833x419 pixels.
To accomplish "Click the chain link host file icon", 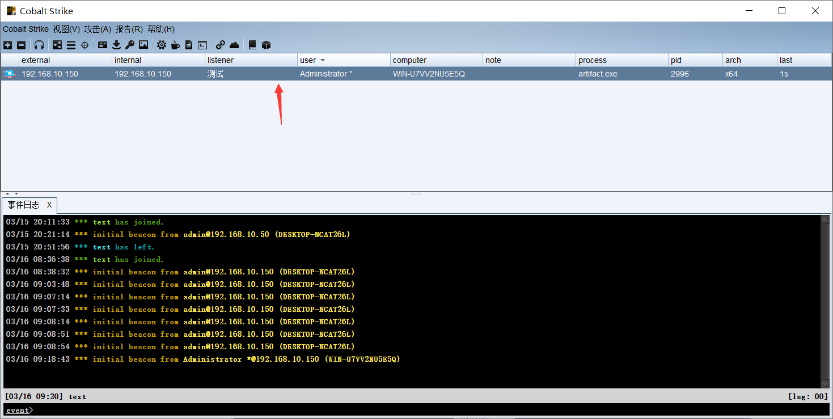I will [221, 45].
